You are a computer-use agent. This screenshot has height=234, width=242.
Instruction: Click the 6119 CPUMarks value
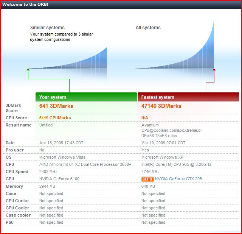(x=55, y=118)
